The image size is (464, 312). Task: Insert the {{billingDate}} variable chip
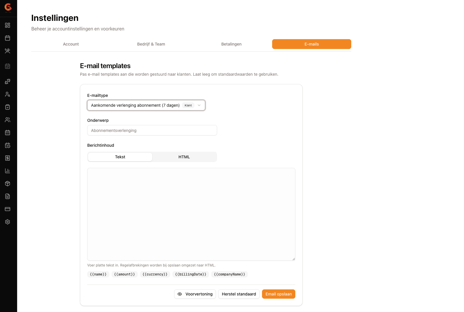pos(191,274)
